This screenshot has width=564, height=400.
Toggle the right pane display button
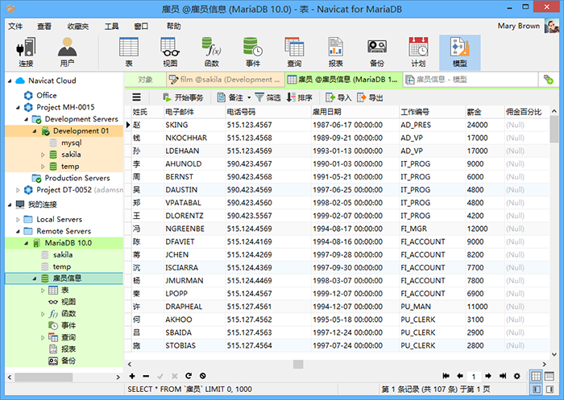[549, 390]
